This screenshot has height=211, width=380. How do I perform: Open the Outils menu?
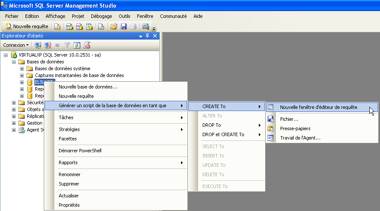coord(125,16)
